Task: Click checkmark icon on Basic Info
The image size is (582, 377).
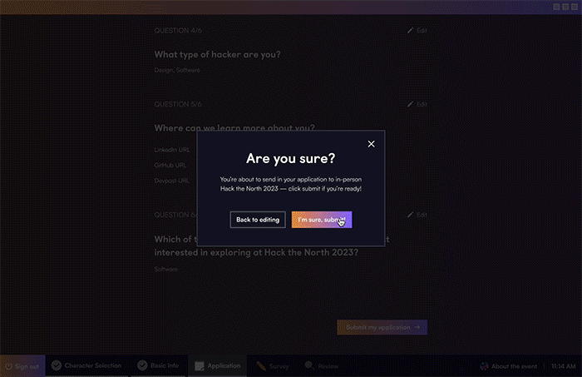Action: pos(142,365)
